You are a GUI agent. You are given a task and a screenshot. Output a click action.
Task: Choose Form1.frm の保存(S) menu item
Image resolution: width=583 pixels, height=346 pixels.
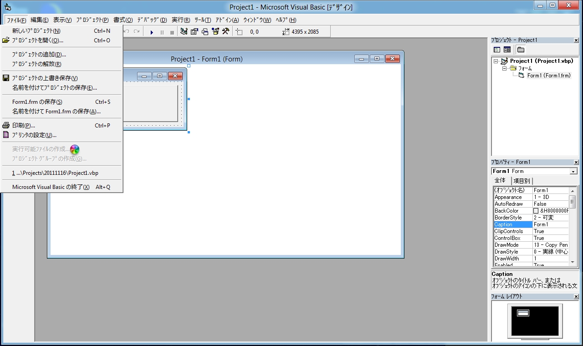[x=61, y=102]
